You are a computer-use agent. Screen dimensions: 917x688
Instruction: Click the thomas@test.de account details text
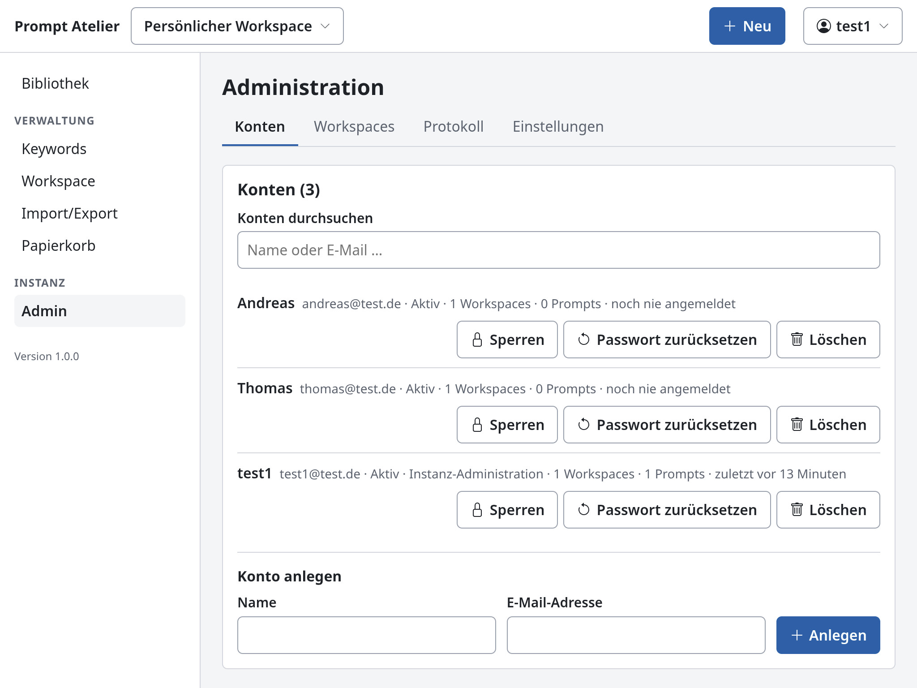(515, 389)
